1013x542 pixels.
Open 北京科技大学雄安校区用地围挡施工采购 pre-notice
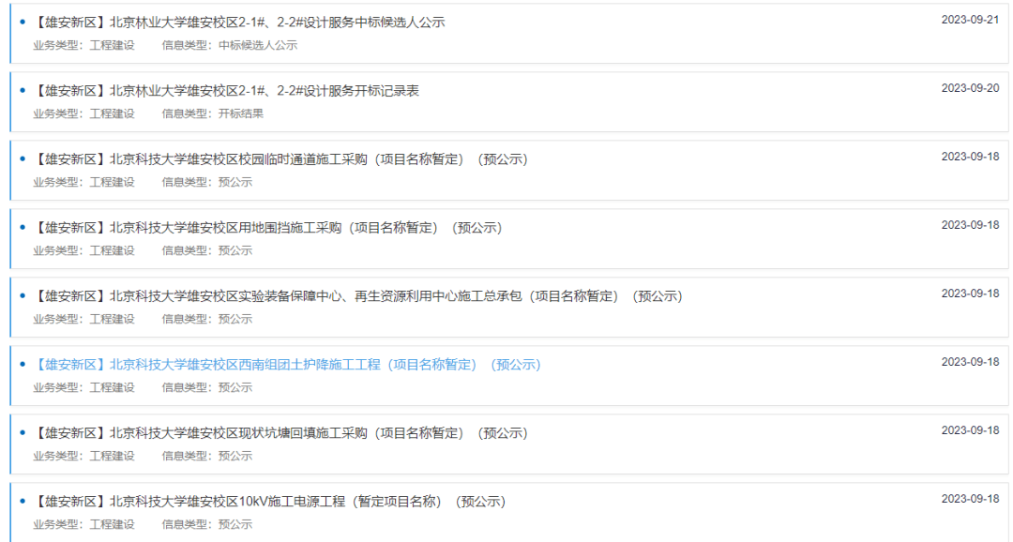(267, 228)
